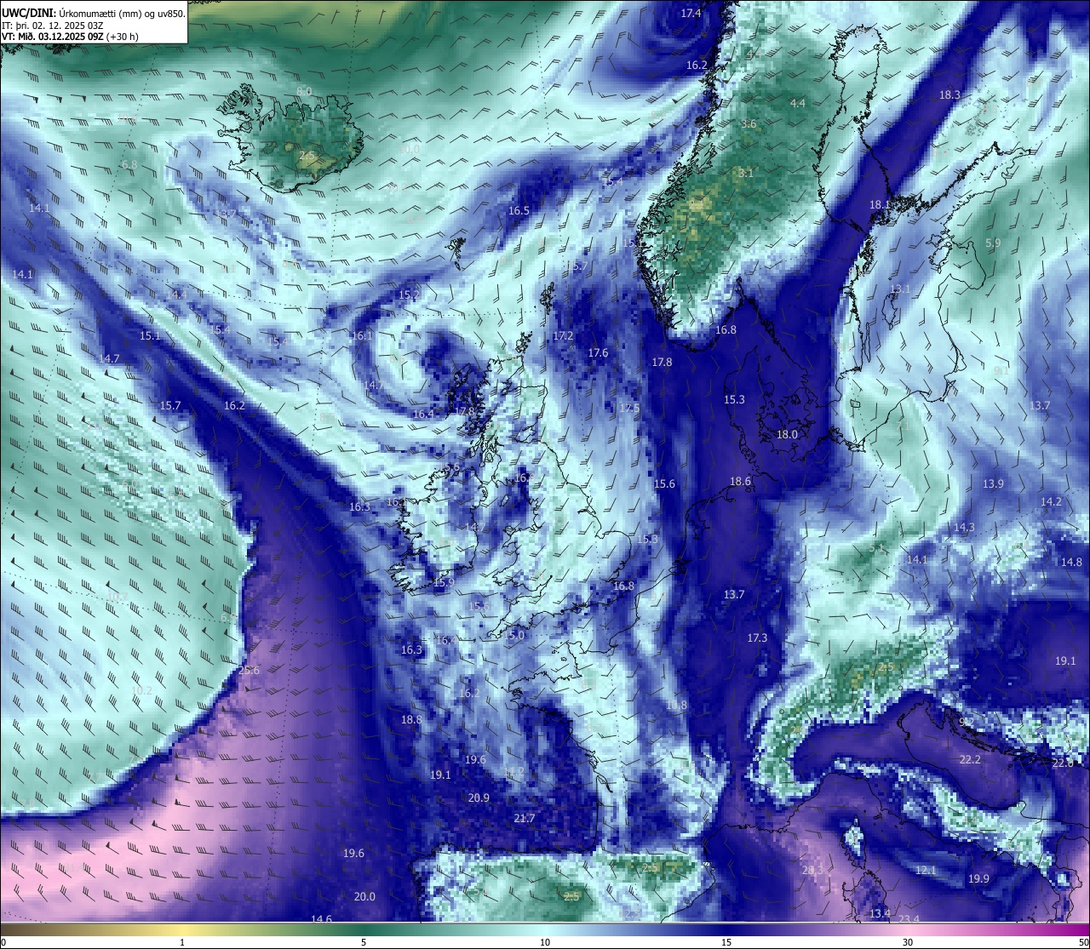Click the 19.9 value near southern Italy
Viewport: 1090px width, 949px height.
[978, 879]
